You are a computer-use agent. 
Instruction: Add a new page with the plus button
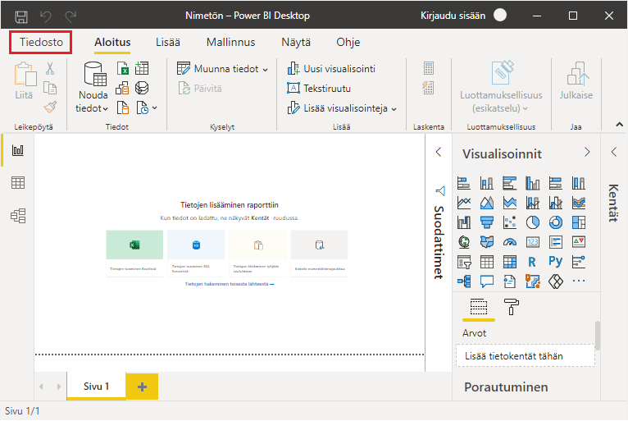(142, 387)
